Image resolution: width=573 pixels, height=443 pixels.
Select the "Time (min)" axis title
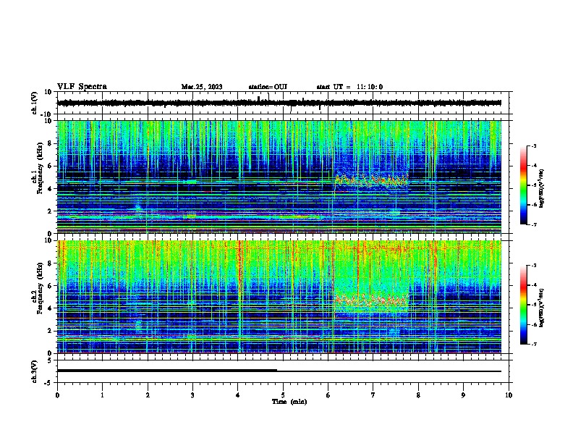coord(289,402)
